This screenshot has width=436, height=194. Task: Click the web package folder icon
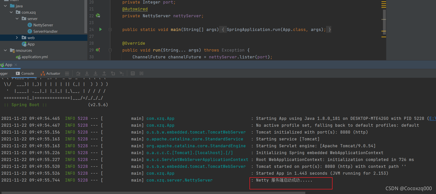[x=24, y=38]
